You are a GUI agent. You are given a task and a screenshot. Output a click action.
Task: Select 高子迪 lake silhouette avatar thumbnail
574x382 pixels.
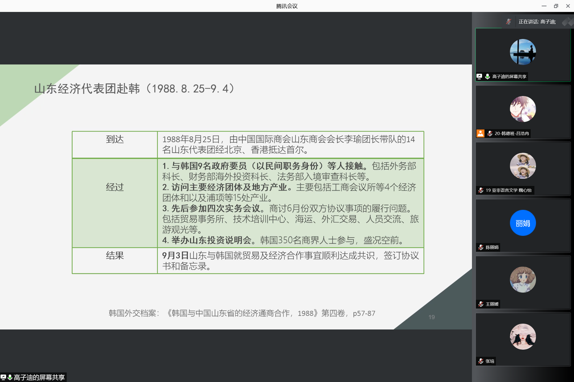[x=523, y=52]
